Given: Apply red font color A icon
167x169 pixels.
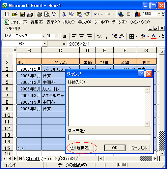Looking at the screenshot, I should pyautogui.click(x=154, y=36).
